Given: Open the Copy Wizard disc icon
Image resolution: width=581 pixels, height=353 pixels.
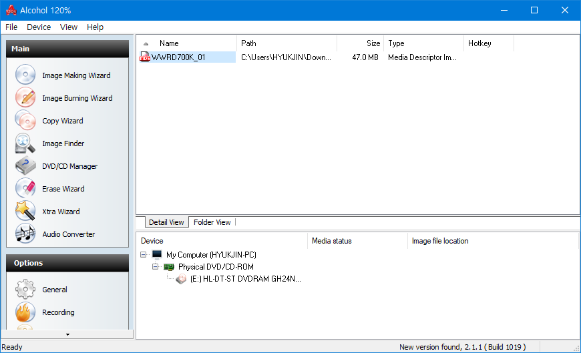Looking at the screenshot, I should pyautogui.click(x=25, y=120).
